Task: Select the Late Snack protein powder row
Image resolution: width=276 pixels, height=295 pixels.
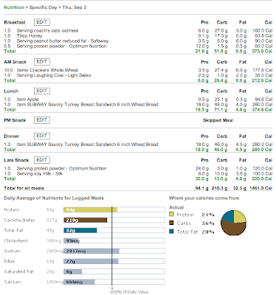Action: pos(138,168)
